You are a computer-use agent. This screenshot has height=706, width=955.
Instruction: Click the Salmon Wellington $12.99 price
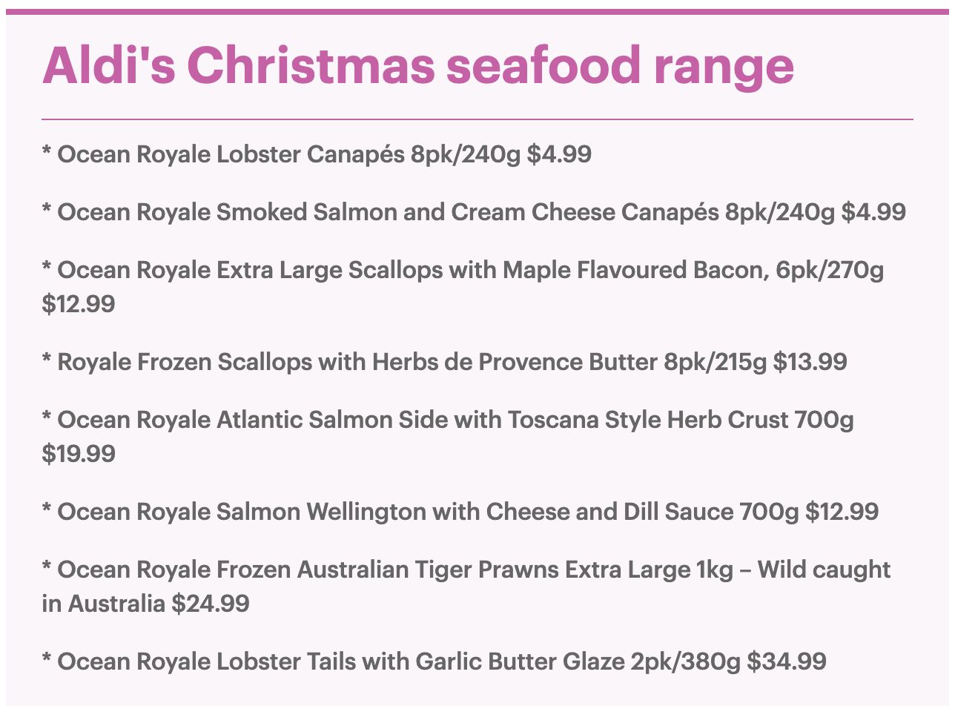842,512
